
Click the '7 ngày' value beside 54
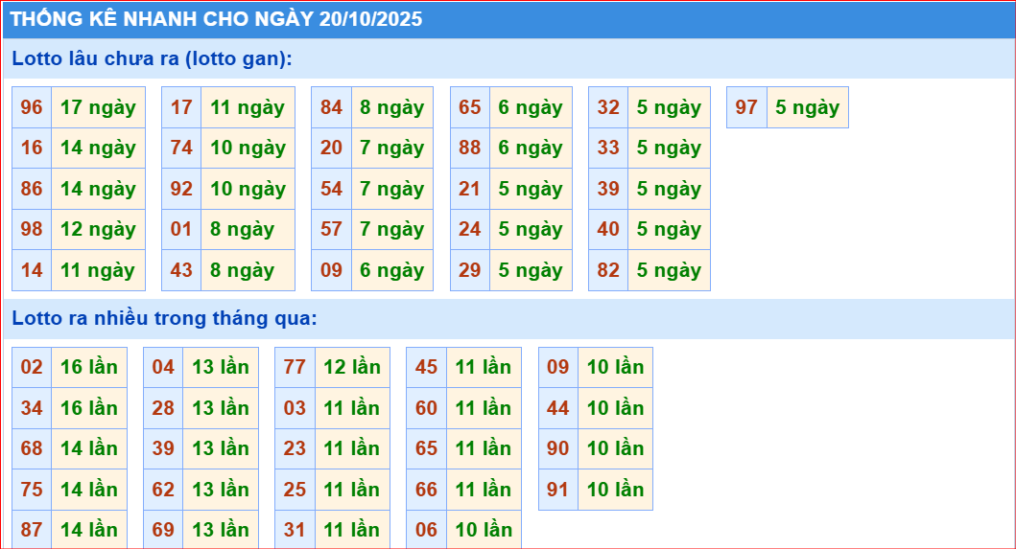click(x=392, y=189)
